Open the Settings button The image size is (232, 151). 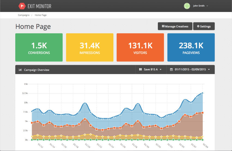[204, 26]
